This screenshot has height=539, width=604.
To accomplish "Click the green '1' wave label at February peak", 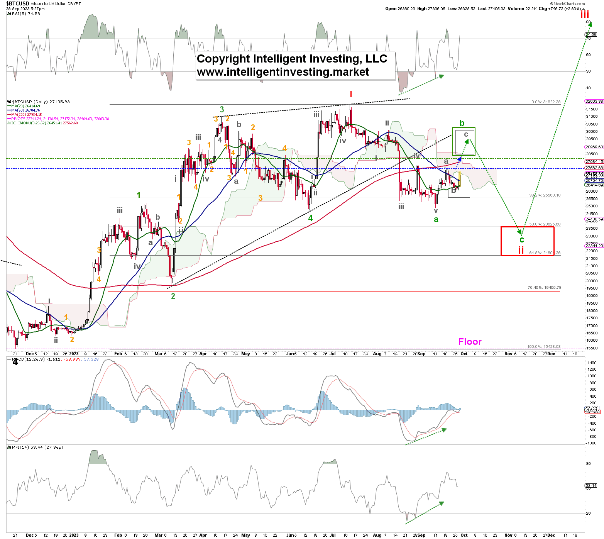I will point(139,195).
